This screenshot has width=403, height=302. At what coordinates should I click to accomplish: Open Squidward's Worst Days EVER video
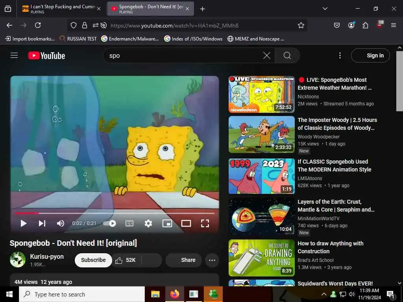(335, 284)
